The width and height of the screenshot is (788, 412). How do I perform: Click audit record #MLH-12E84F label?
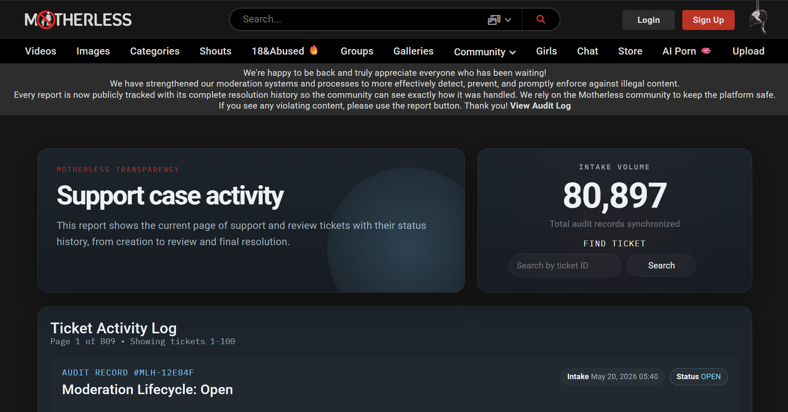(x=128, y=373)
